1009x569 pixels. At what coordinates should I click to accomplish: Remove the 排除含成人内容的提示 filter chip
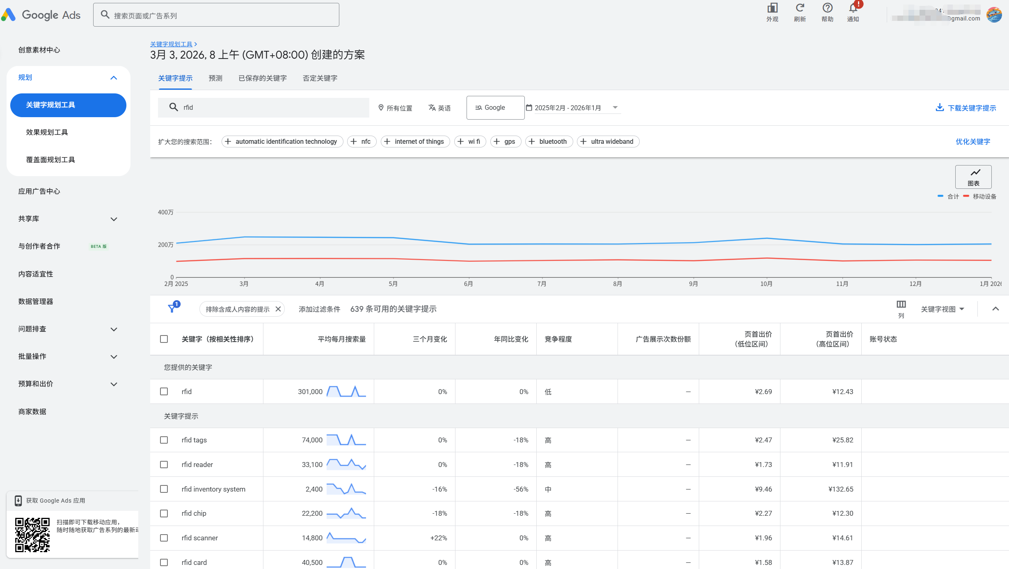[x=278, y=309]
